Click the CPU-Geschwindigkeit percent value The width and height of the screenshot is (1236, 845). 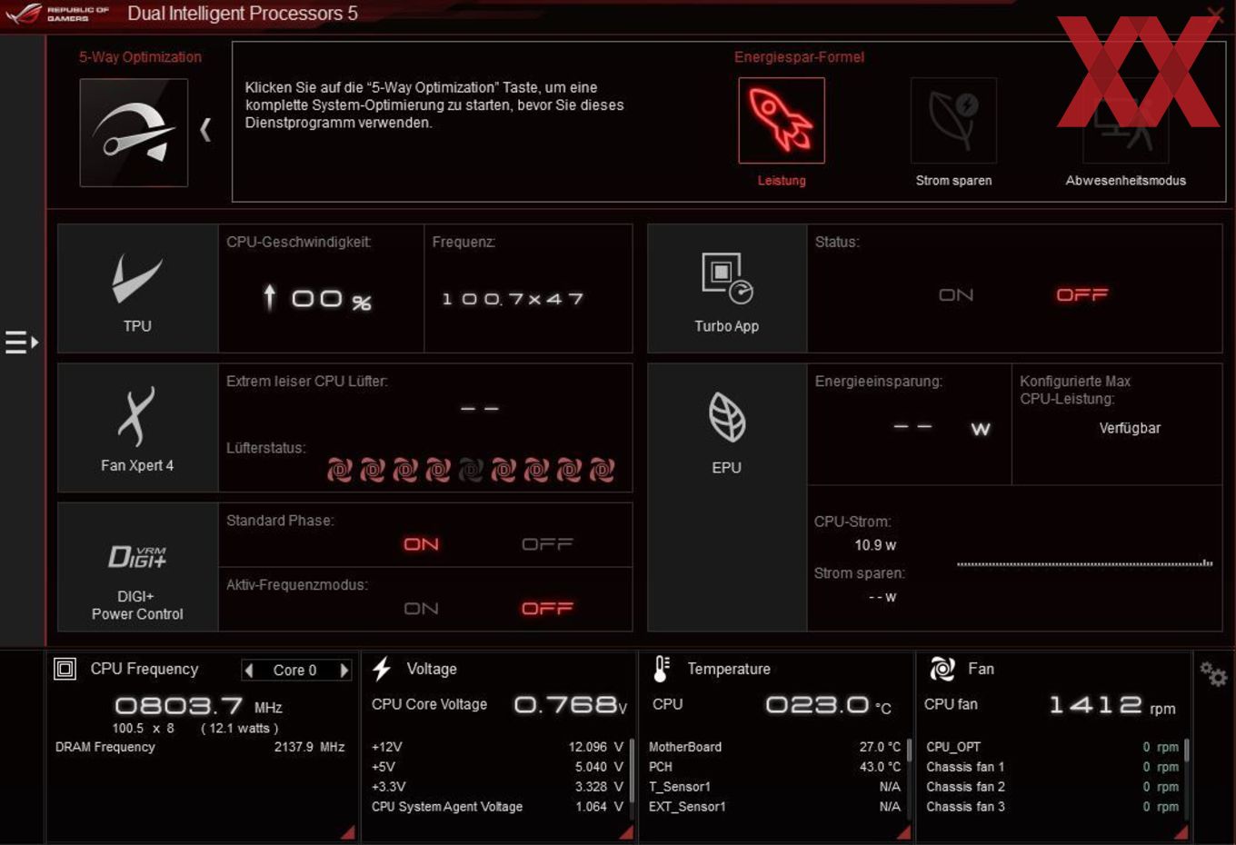tap(317, 298)
